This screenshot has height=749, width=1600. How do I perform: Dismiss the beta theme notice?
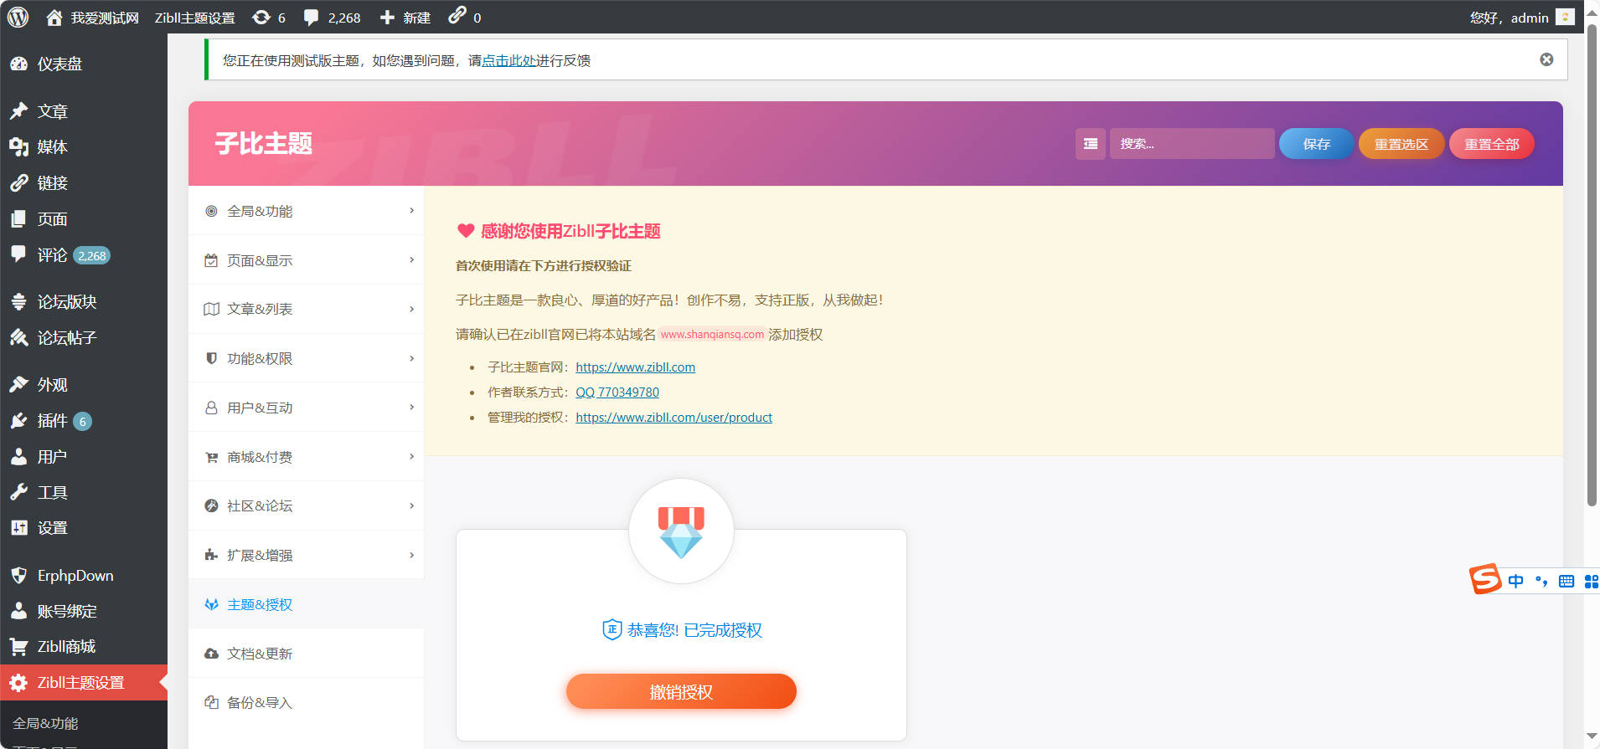coord(1546,59)
